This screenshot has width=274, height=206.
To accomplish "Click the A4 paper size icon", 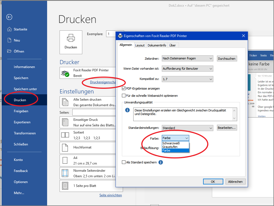I will point(65,160).
